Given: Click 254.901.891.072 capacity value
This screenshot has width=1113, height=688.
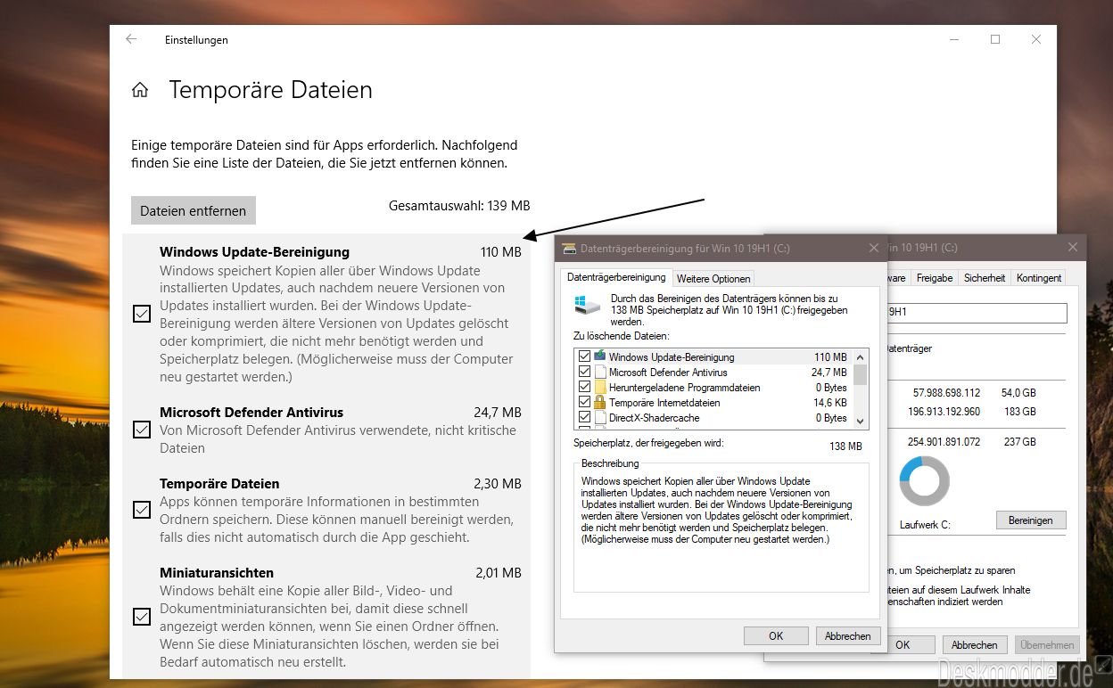Looking at the screenshot, I should click(x=944, y=442).
